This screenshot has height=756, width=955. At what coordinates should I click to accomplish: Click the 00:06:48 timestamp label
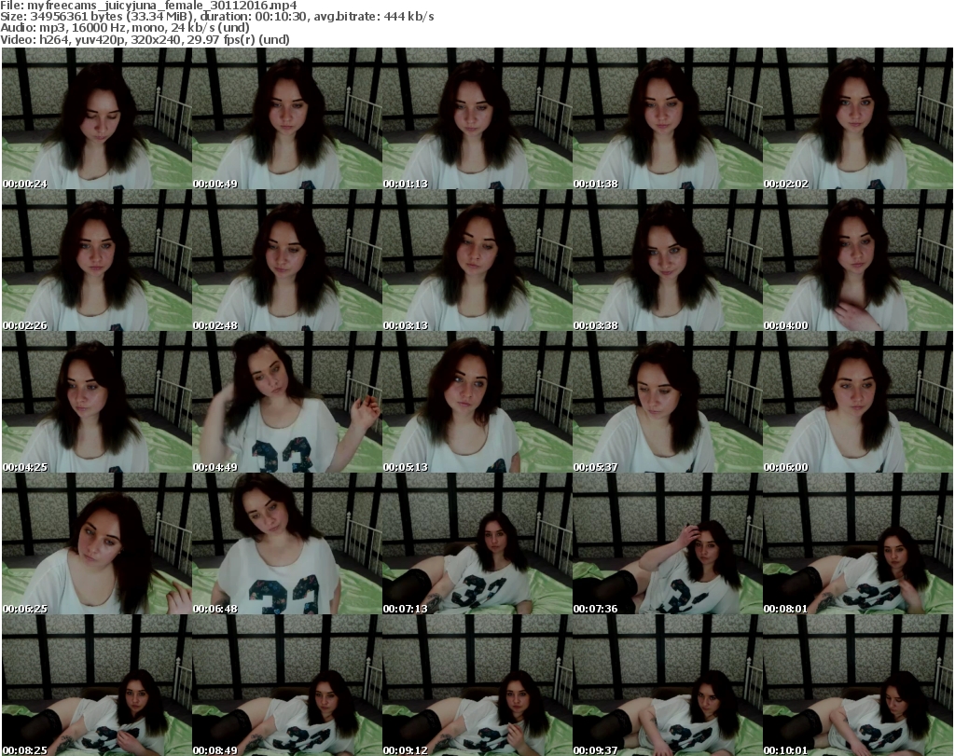click(215, 609)
